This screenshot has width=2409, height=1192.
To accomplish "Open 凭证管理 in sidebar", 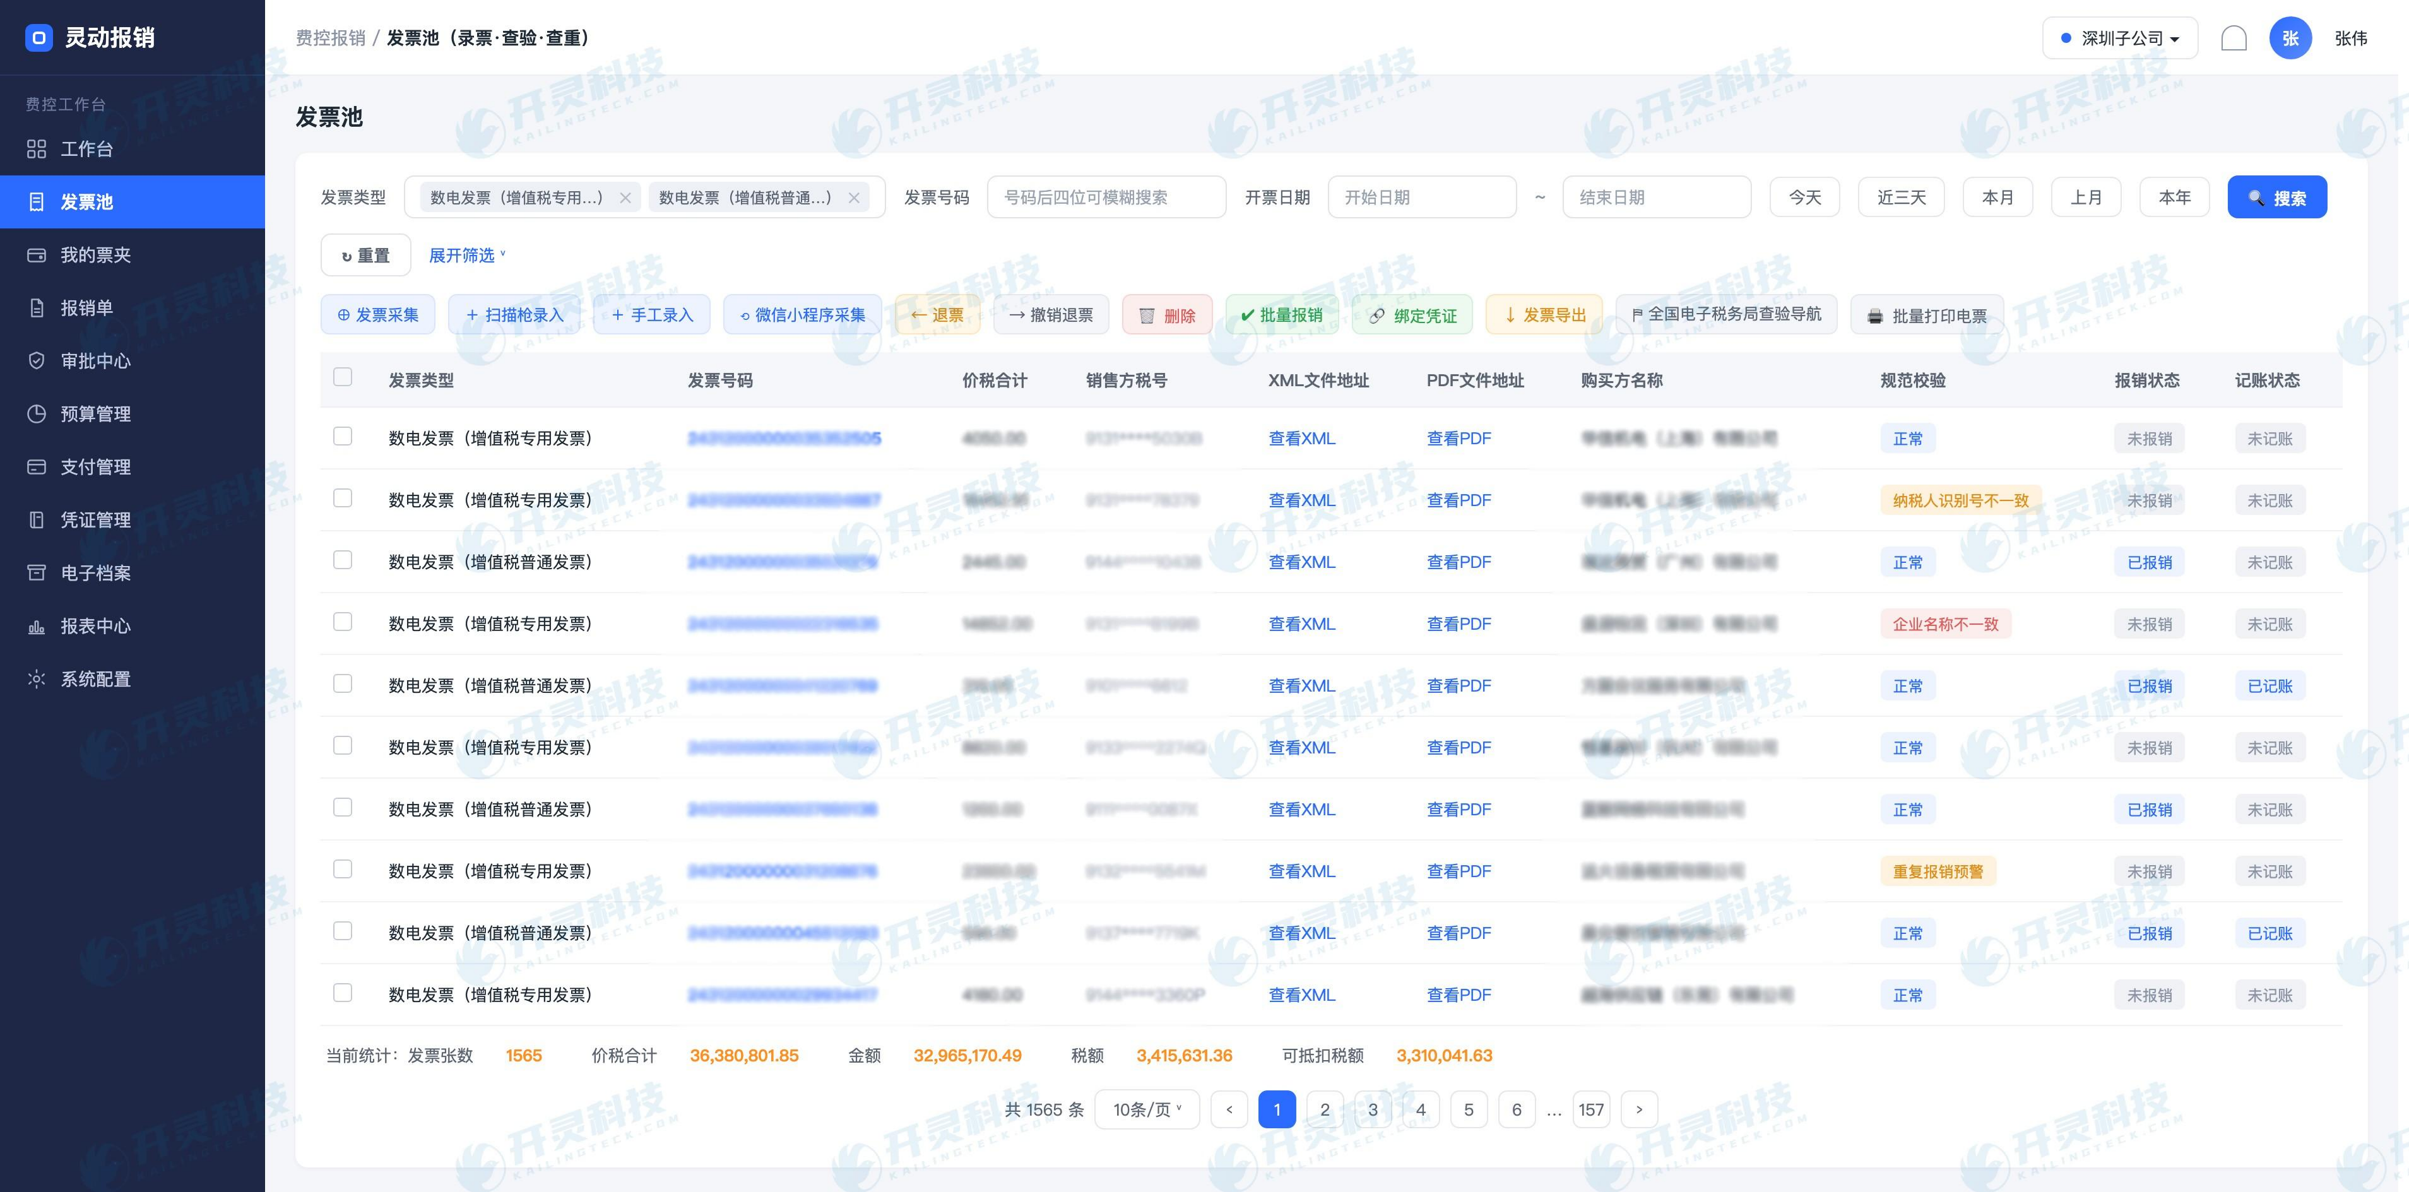I will (132, 520).
